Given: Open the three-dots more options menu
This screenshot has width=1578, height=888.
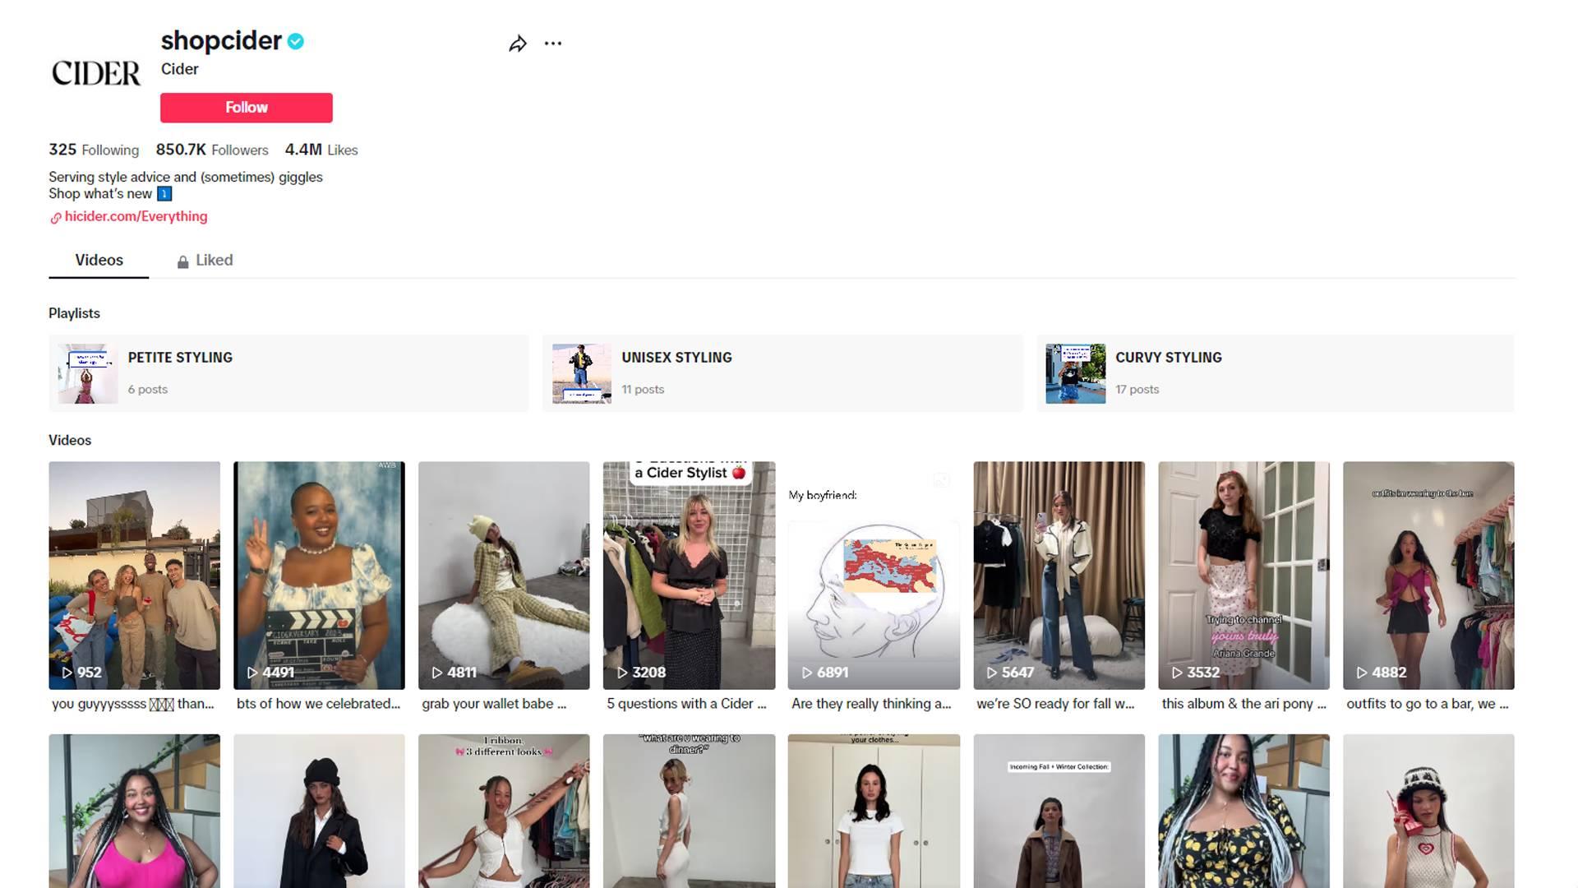Looking at the screenshot, I should coord(553,44).
